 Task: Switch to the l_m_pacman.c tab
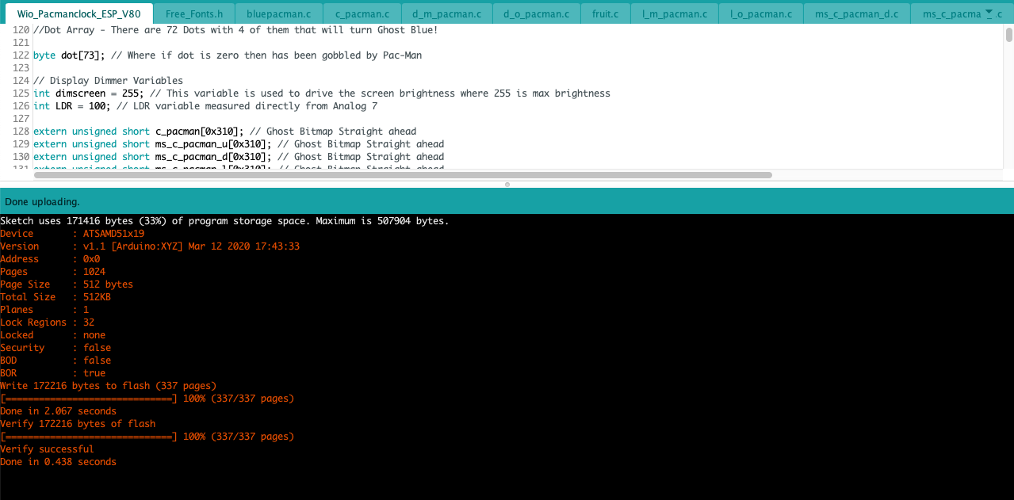(674, 13)
